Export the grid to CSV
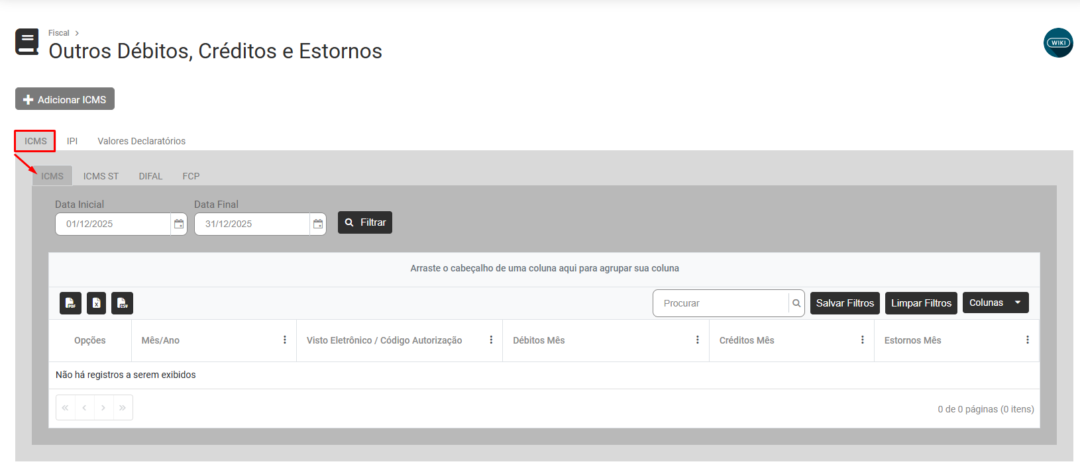This screenshot has height=474, width=1080. pyautogui.click(x=122, y=303)
